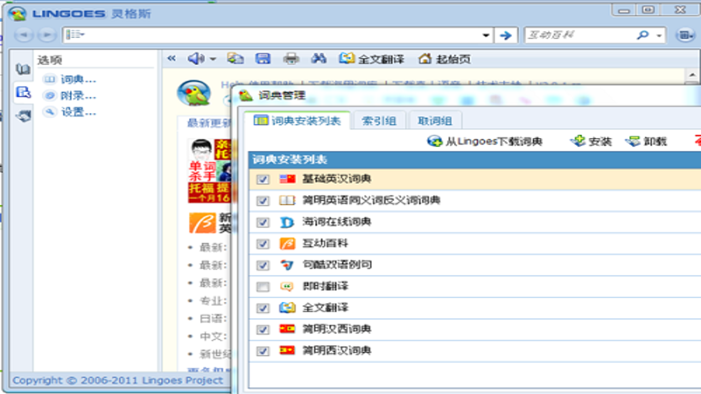Select the dictionary book icon in left sidebar
The height and width of the screenshot is (394, 701).
pos(22,69)
